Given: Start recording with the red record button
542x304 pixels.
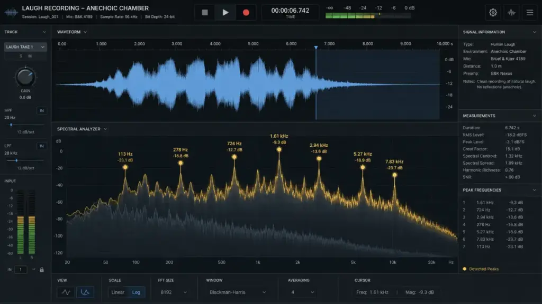Looking at the screenshot, I should pos(246,13).
